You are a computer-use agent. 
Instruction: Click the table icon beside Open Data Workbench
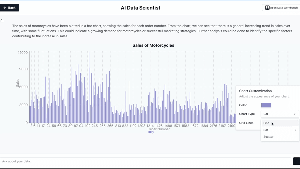click(267, 8)
